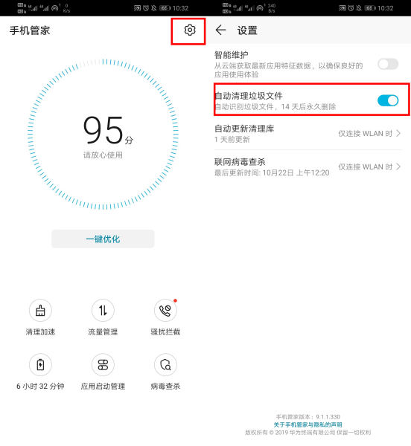Tap alarm icon in left status bar

[x=146, y=8]
